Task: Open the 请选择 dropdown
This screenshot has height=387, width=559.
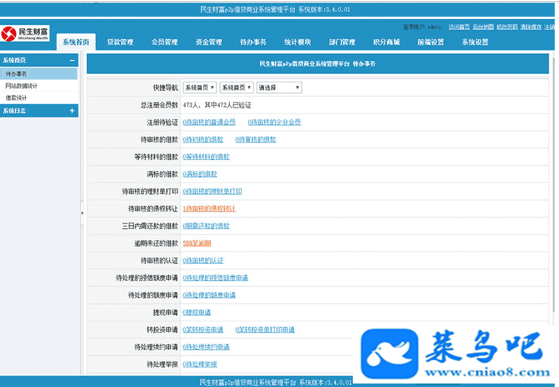Action: [279, 88]
